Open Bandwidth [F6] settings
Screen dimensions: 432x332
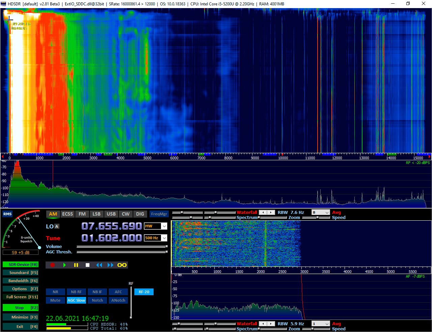tap(20, 281)
